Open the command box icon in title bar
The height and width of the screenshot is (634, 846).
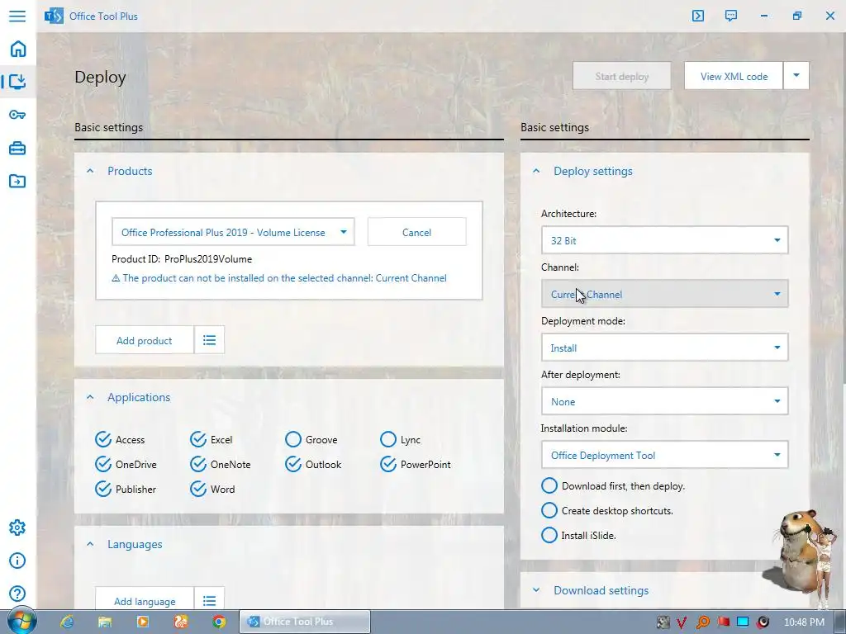[x=697, y=16]
